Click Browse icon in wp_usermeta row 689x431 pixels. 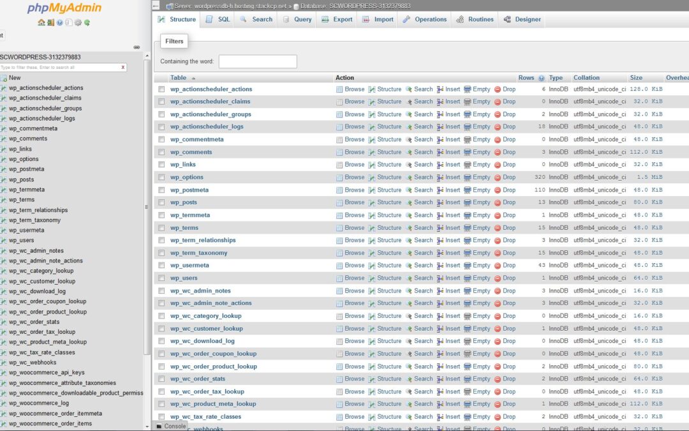[339, 266]
